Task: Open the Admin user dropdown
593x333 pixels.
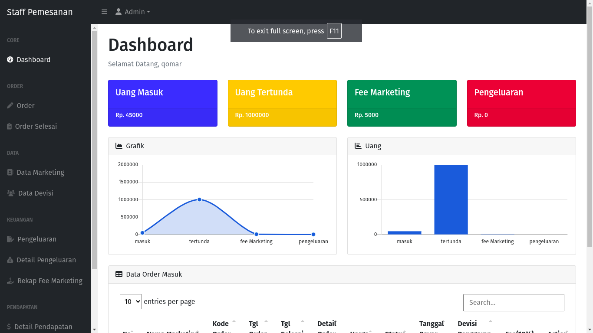Action: [x=133, y=12]
